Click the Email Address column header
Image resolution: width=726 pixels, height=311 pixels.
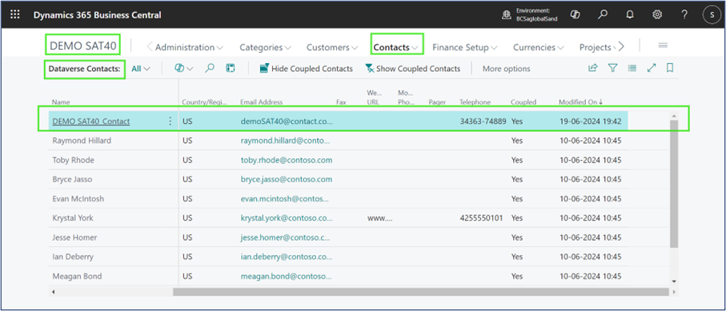tap(261, 102)
